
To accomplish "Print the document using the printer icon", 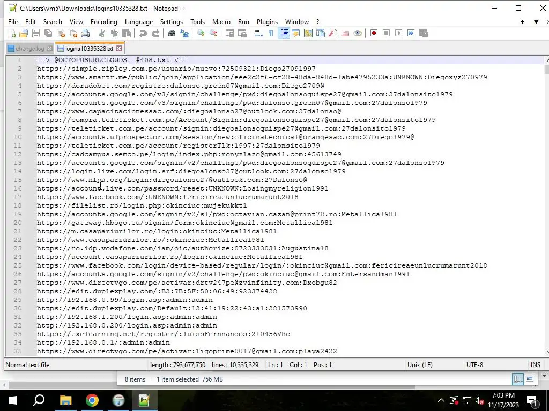I will click(x=85, y=33).
